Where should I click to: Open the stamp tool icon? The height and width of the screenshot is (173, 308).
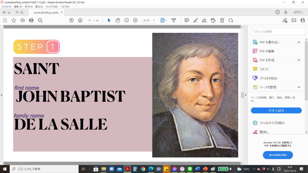click(213, 20)
